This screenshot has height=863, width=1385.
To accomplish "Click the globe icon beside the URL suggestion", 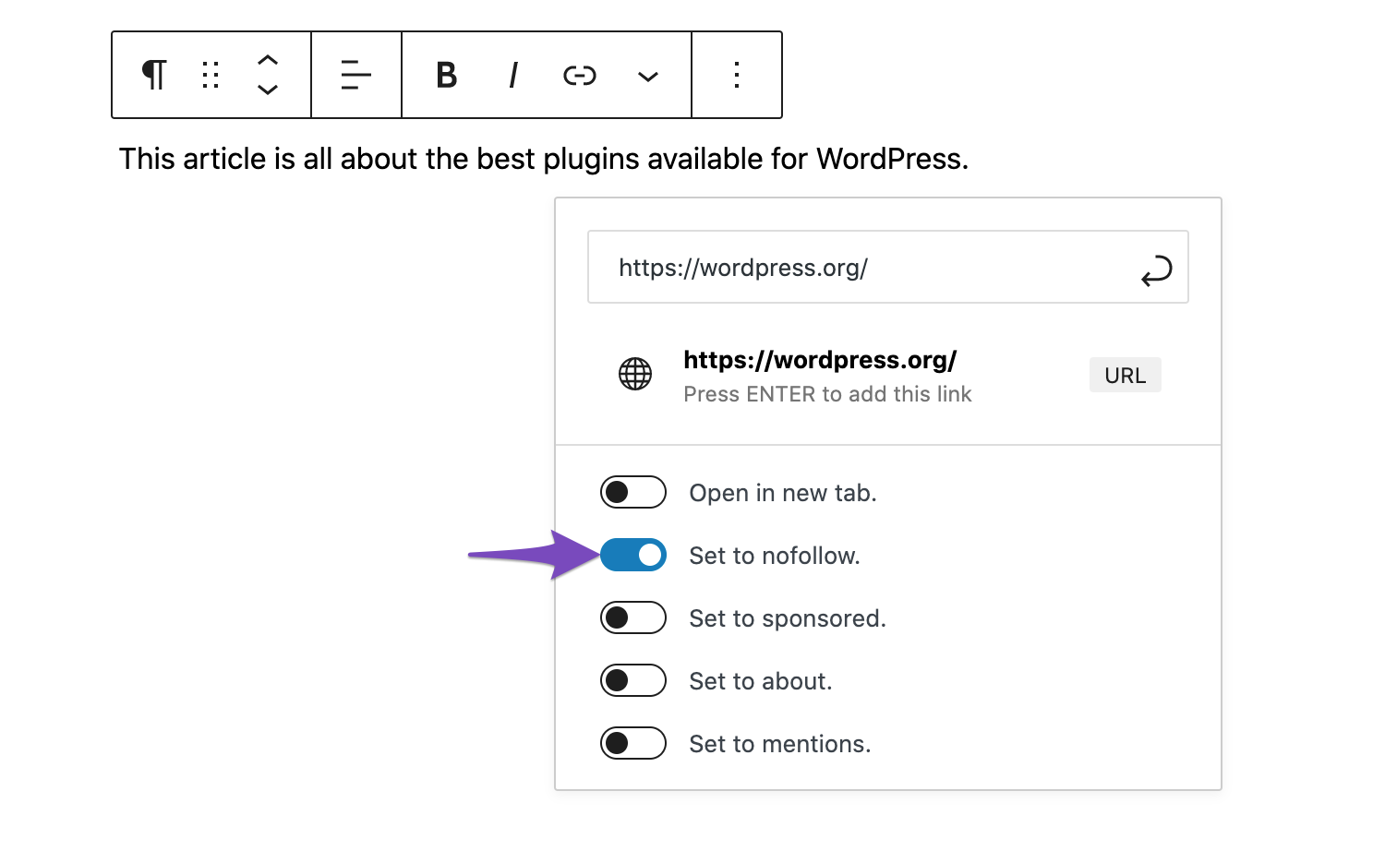I will (635, 374).
